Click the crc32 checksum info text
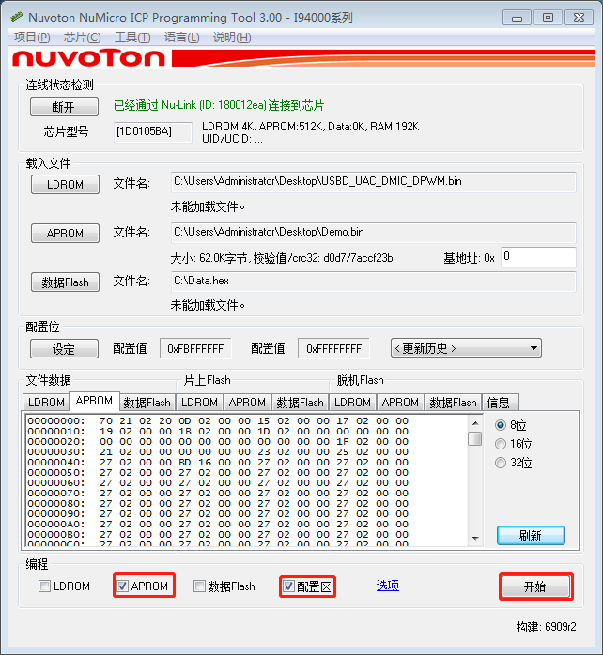The width and height of the screenshot is (603, 655). (282, 258)
